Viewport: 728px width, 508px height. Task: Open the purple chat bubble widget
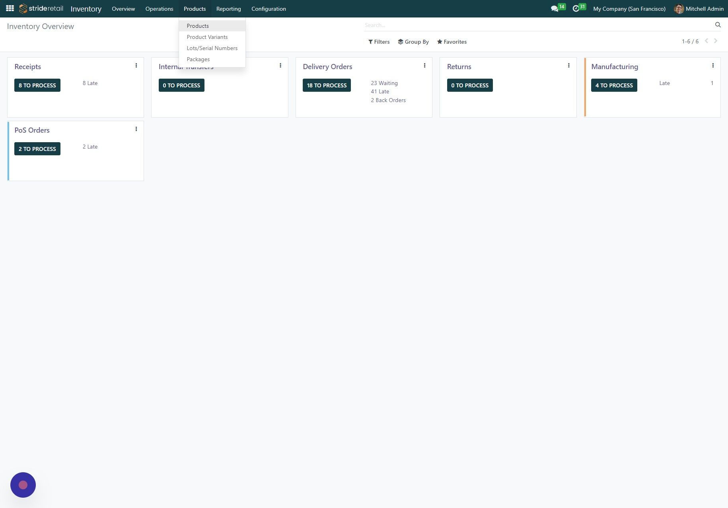pyautogui.click(x=23, y=485)
